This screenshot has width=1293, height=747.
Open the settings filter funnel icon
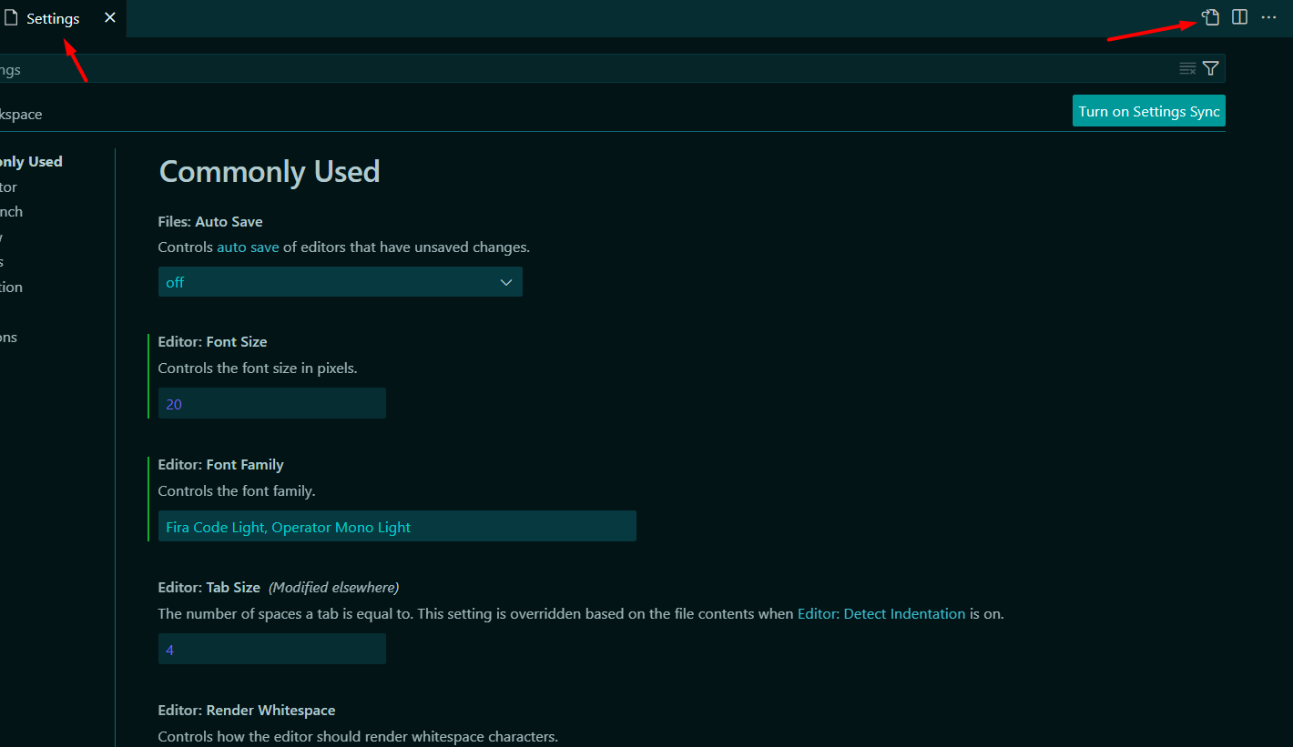click(x=1210, y=68)
